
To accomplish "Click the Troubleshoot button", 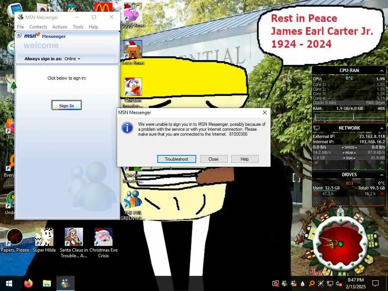I will [x=177, y=159].
